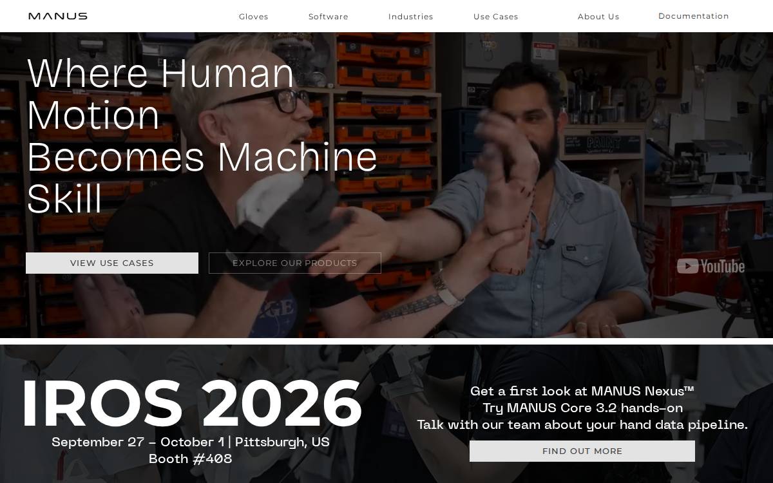Click "Get a first look at MANUS Nexus" text
Image resolution: width=773 pixels, height=483 pixels.
coord(582,391)
